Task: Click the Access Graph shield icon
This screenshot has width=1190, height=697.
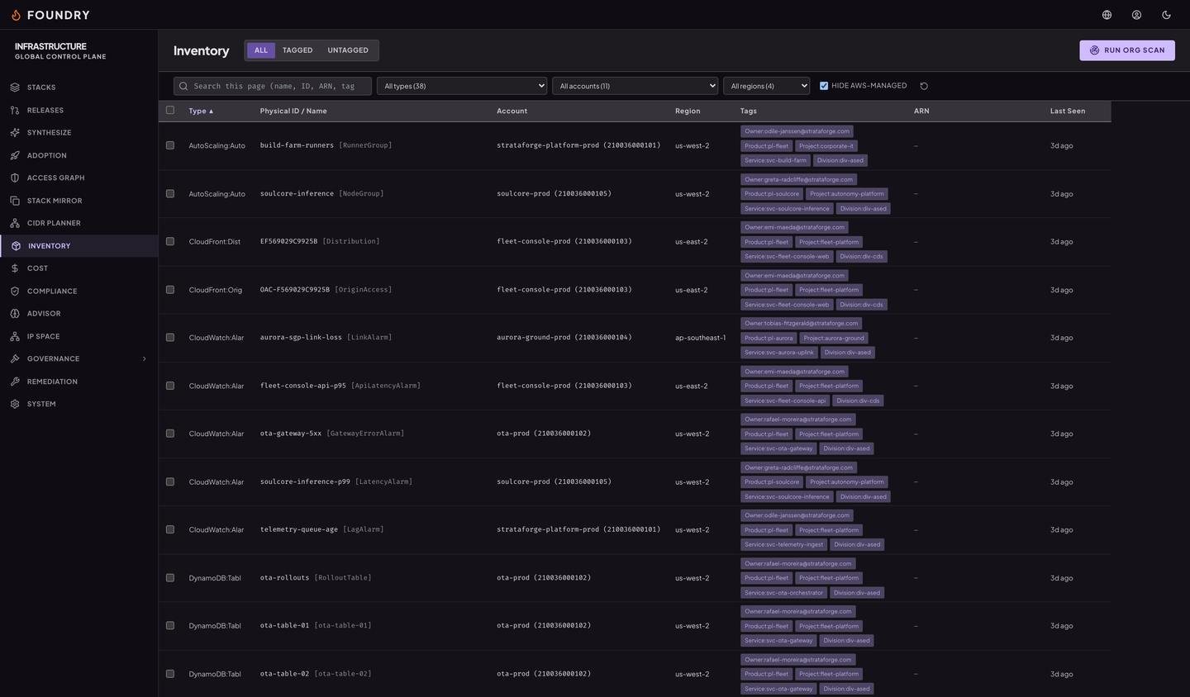Action: (15, 178)
